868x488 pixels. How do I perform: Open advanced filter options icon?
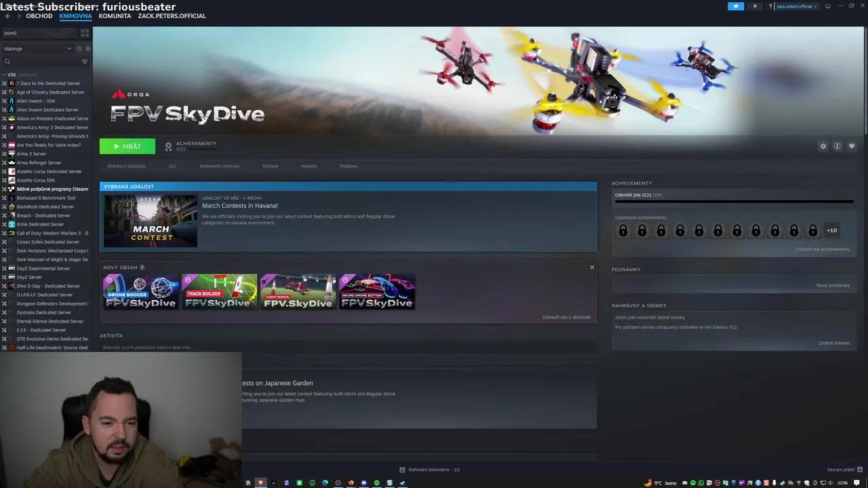85,62
